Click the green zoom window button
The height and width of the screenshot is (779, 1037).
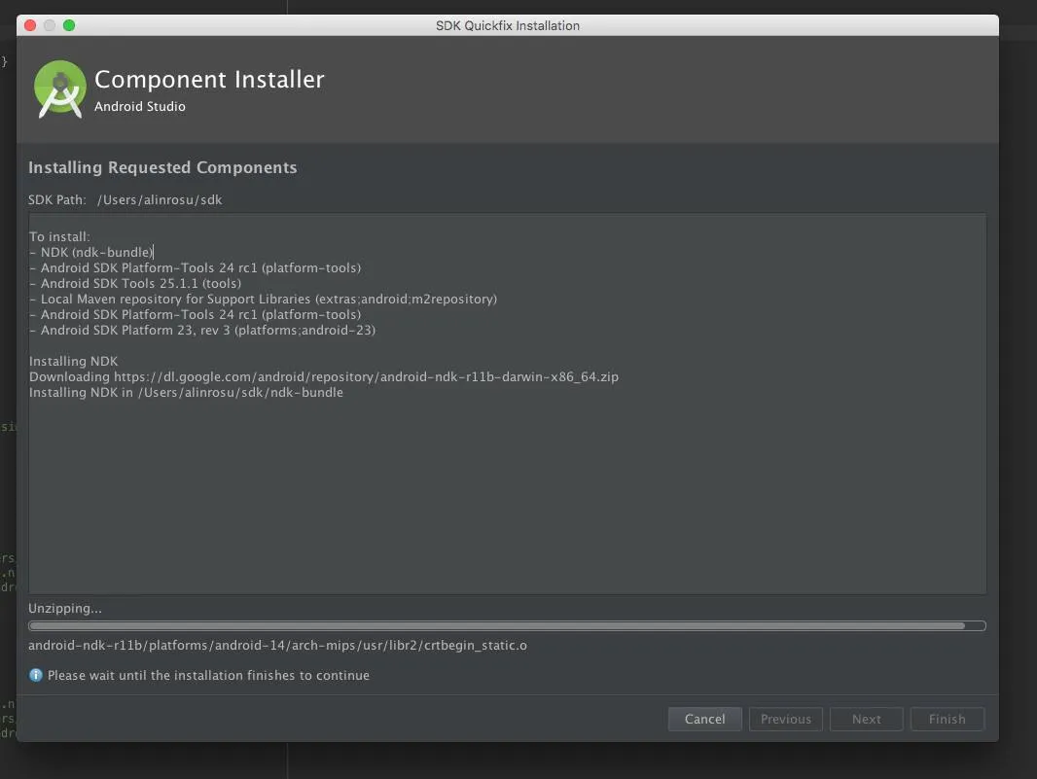[69, 25]
